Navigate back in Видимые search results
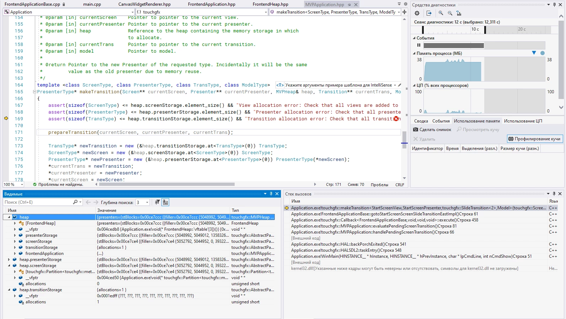 coord(88,202)
